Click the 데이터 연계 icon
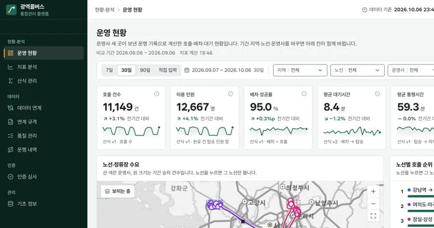 [x=10, y=108]
